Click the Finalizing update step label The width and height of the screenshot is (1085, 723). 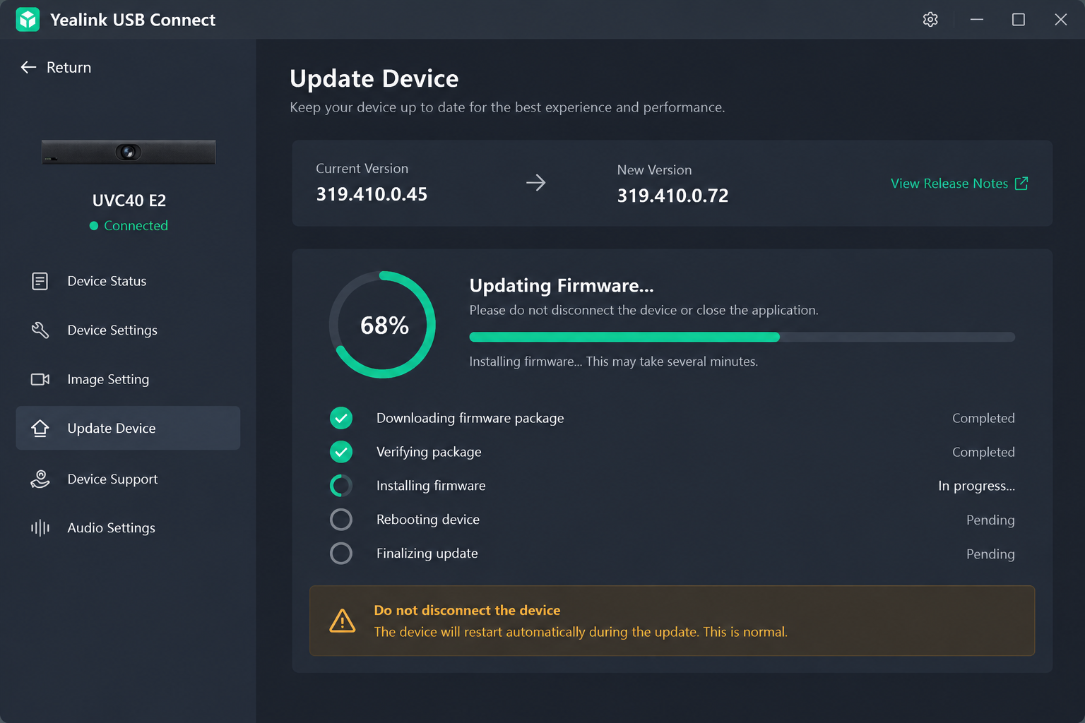[427, 554]
